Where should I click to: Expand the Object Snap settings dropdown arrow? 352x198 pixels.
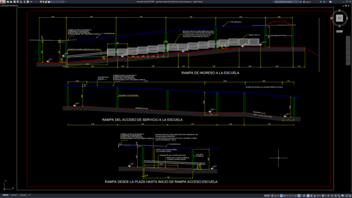pyautogui.click(x=302, y=196)
